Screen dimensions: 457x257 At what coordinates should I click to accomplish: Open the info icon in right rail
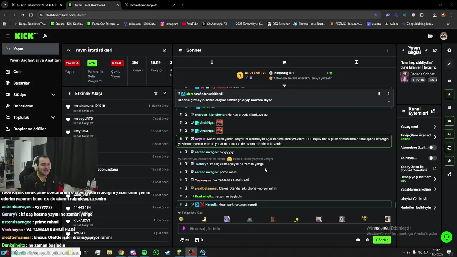pyautogui.click(x=449, y=50)
